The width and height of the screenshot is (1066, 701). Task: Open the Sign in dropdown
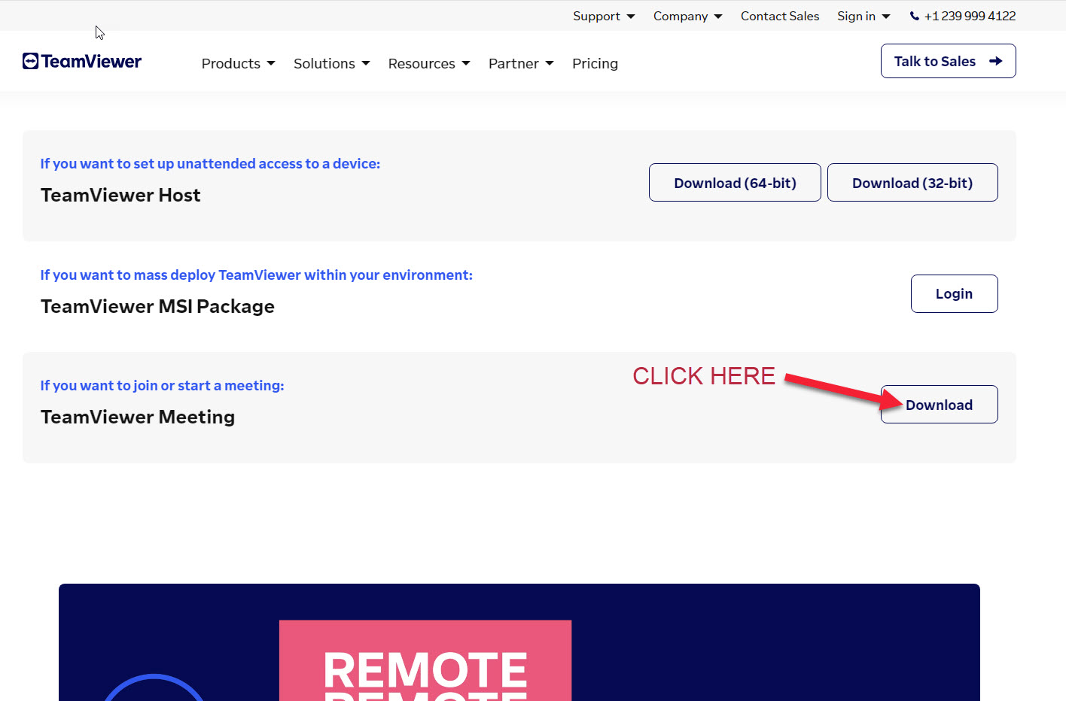coord(863,16)
